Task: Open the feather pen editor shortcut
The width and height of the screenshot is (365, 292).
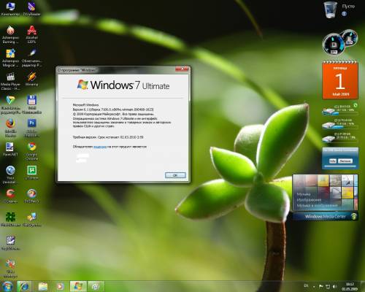Action: point(31,58)
